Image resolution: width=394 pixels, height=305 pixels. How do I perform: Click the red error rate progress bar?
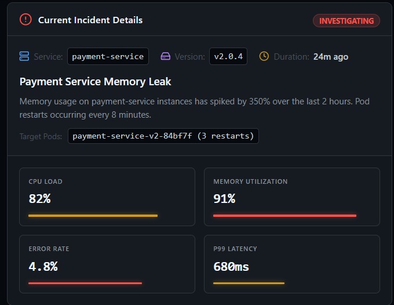[x=85, y=283]
